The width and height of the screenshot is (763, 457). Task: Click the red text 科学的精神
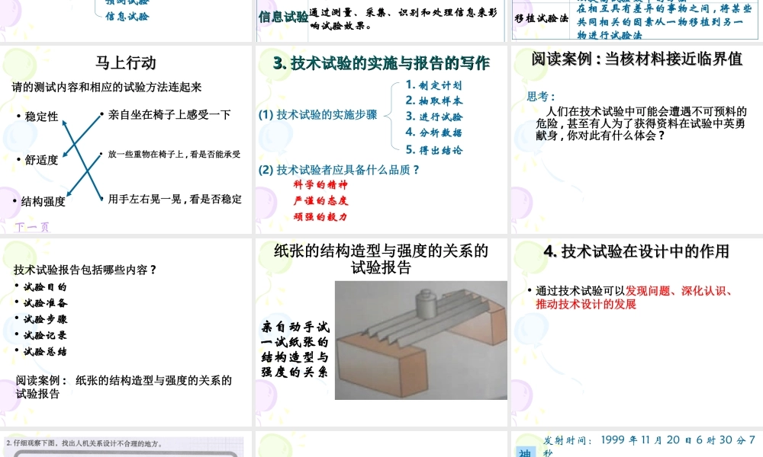click(320, 184)
